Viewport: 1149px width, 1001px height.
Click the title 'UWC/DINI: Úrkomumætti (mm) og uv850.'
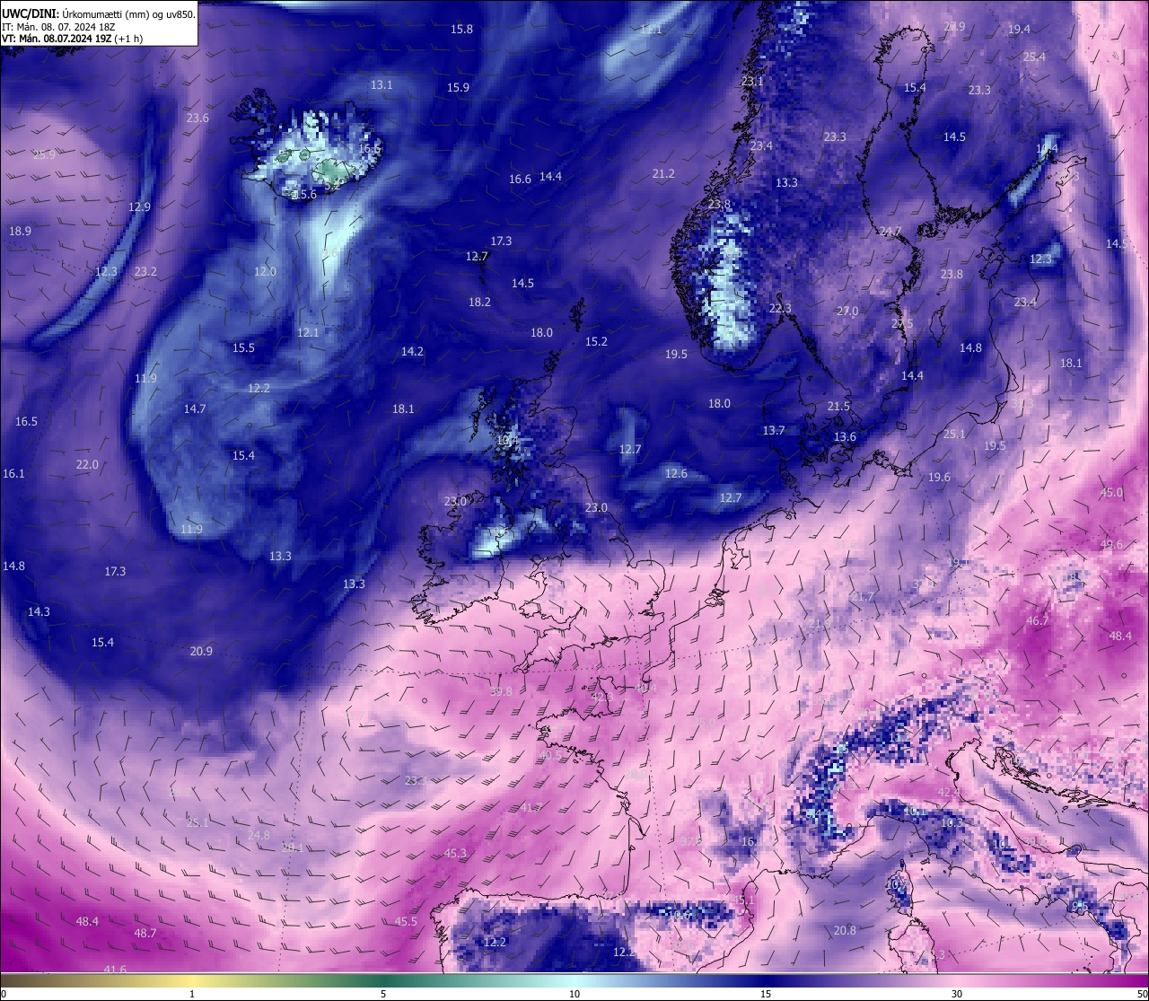99,14
